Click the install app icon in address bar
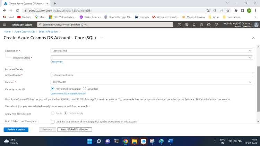Image resolution: width=260 pixels, height=146 pixels. click(208, 11)
